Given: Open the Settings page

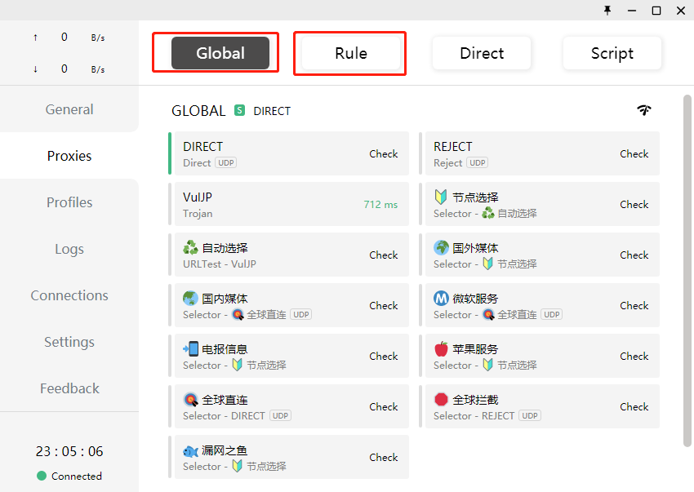Looking at the screenshot, I should [69, 342].
